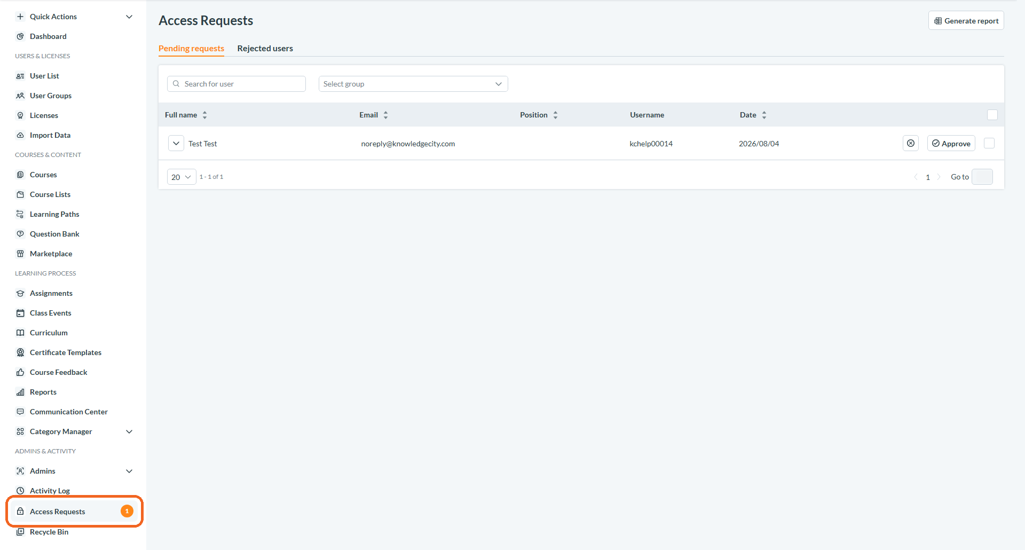Open the Select group dropdown
The width and height of the screenshot is (1025, 550).
pyautogui.click(x=413, y=84)
